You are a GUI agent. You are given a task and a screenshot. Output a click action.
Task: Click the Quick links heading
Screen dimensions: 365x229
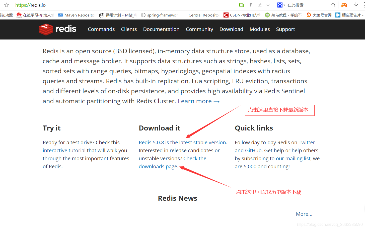point(254,128)
